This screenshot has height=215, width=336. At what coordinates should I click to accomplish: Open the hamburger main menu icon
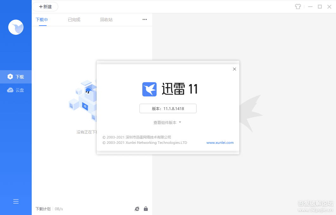16,201
